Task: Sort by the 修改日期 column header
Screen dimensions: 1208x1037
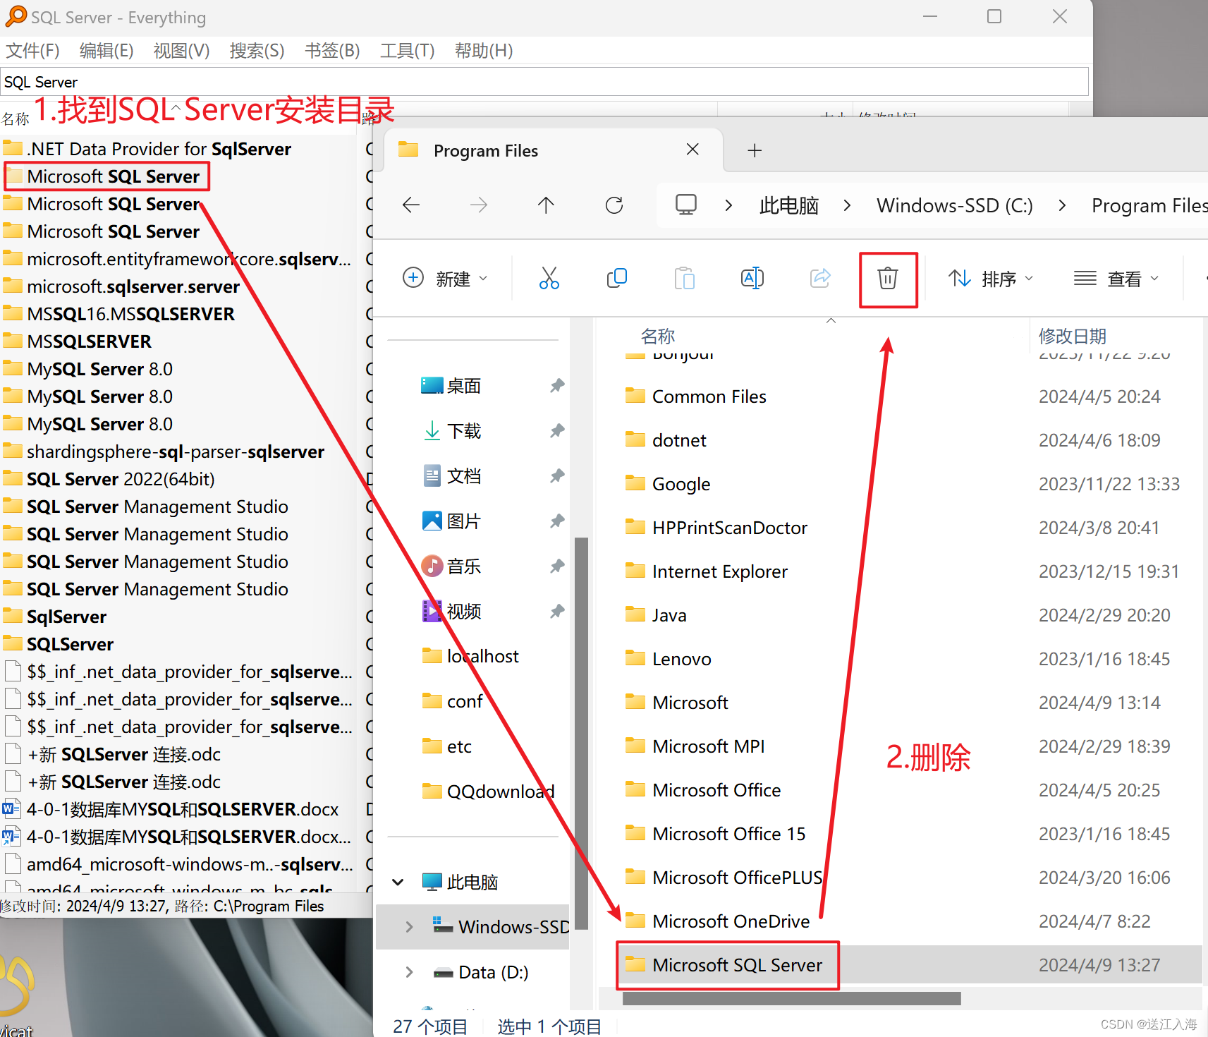Action: point(1072,336)
